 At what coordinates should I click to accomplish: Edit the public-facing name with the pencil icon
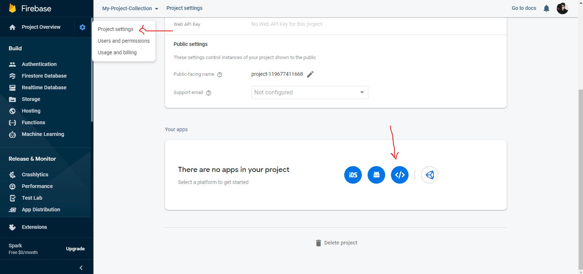pos(310,74)
